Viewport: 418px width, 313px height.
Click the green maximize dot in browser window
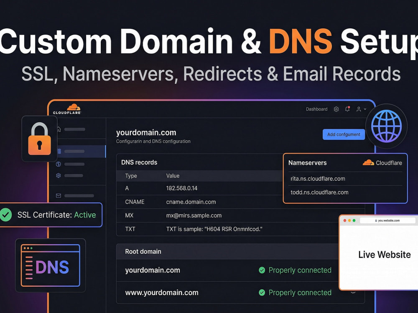354,220
